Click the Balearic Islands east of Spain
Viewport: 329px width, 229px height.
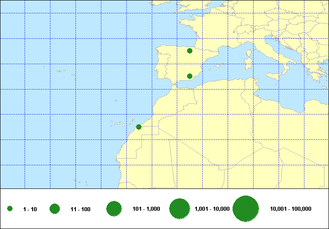tap(216, 66)
